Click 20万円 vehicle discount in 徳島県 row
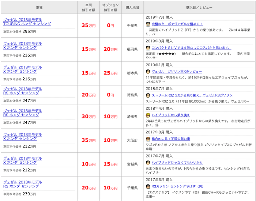Image resolution: width=256 pixels, height=201 pixels. point(89,95)
